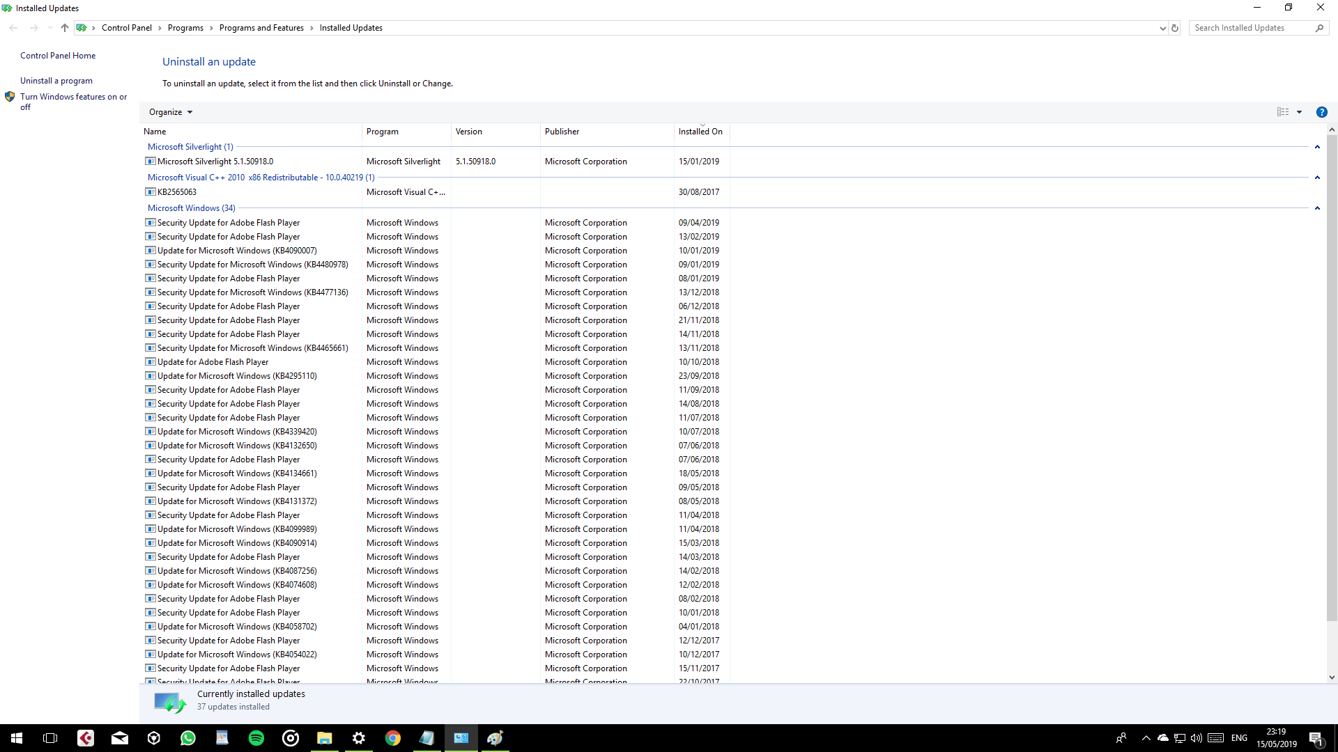
Task: Open the OneDrive cloud tray icon
Action: pyautogui.click(x=1163, y=738)
